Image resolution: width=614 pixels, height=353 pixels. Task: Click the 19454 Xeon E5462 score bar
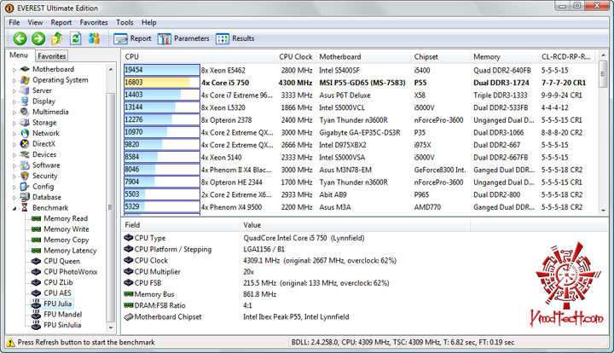(162, 70)
